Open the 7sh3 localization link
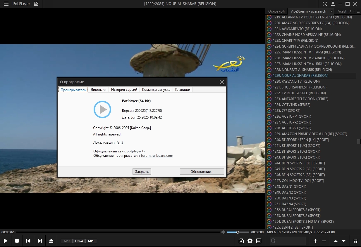The height and width of the screenshot is (247, 361). pos(120,142)
